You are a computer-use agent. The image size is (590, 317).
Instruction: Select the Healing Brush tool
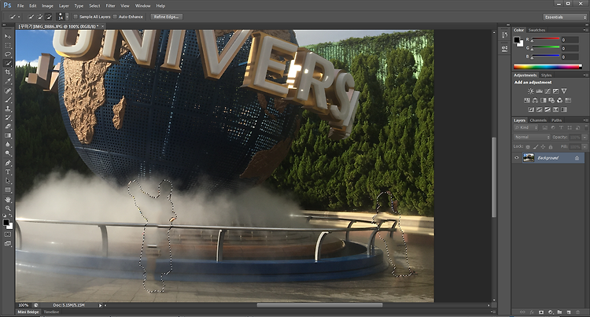[x=8, y=91]
